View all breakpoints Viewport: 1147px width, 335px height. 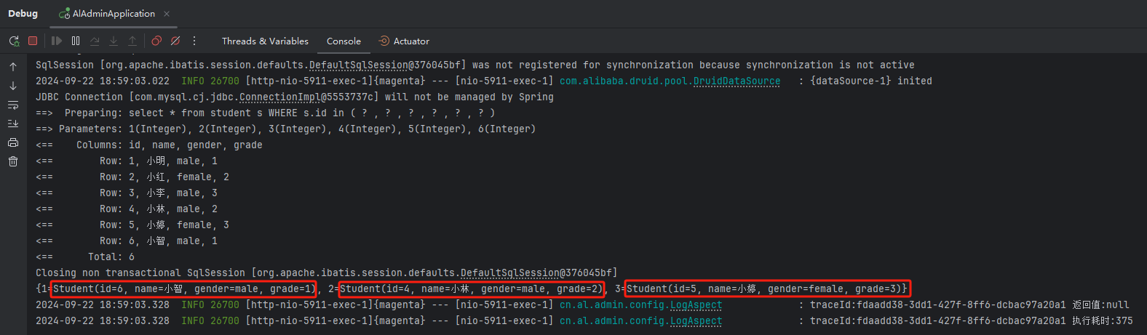coord(156,41)
